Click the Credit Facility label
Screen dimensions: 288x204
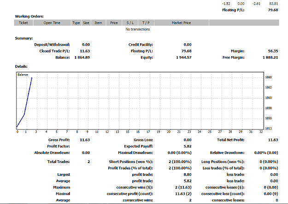(141, 45)
